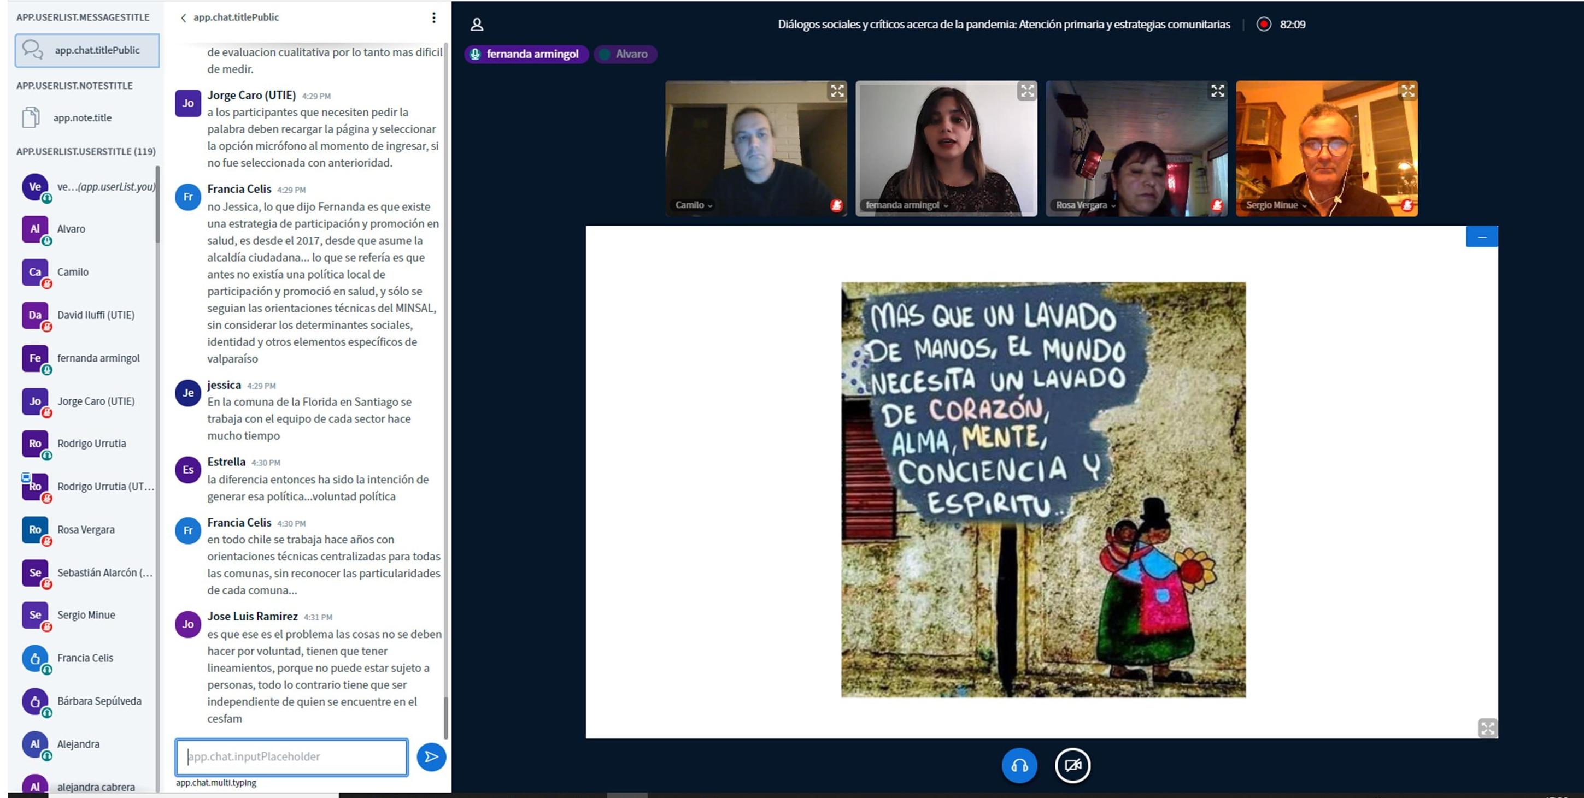Select Francia Celis in the user list
The width and height of the screenshot is (1584, 798).
pos(87,658)
